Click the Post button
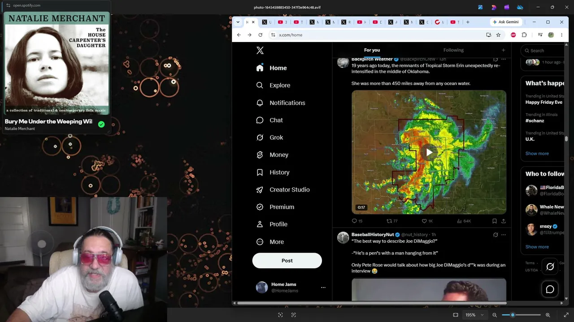The image size is (574, 322). (x=287, y=261)
